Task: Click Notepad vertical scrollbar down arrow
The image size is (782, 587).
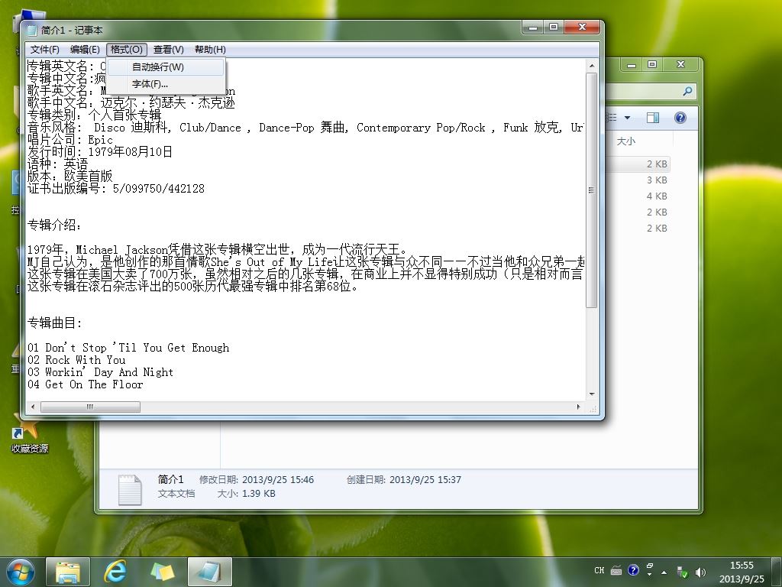Action: 592,394
